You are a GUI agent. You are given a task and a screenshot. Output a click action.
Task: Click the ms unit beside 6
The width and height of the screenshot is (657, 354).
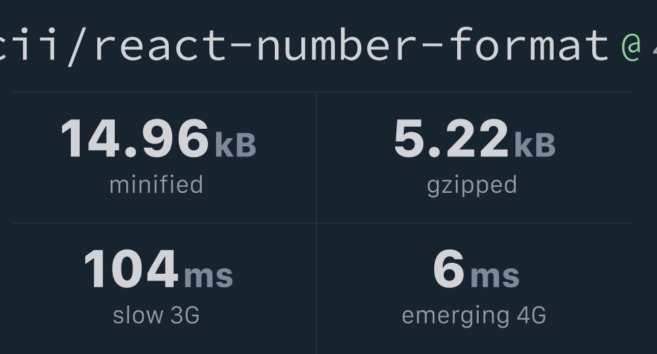click(x=495, y=276)
